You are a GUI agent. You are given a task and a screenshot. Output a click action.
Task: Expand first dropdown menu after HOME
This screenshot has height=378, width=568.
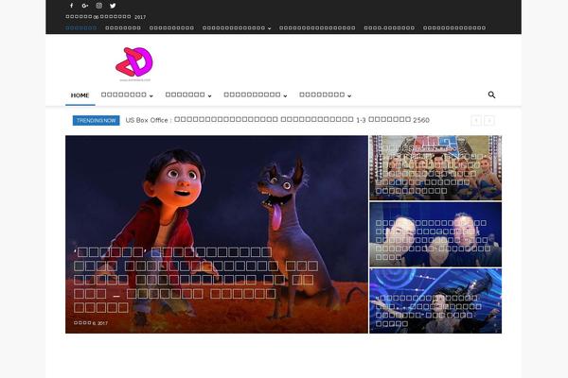click(x=127, y=95)
